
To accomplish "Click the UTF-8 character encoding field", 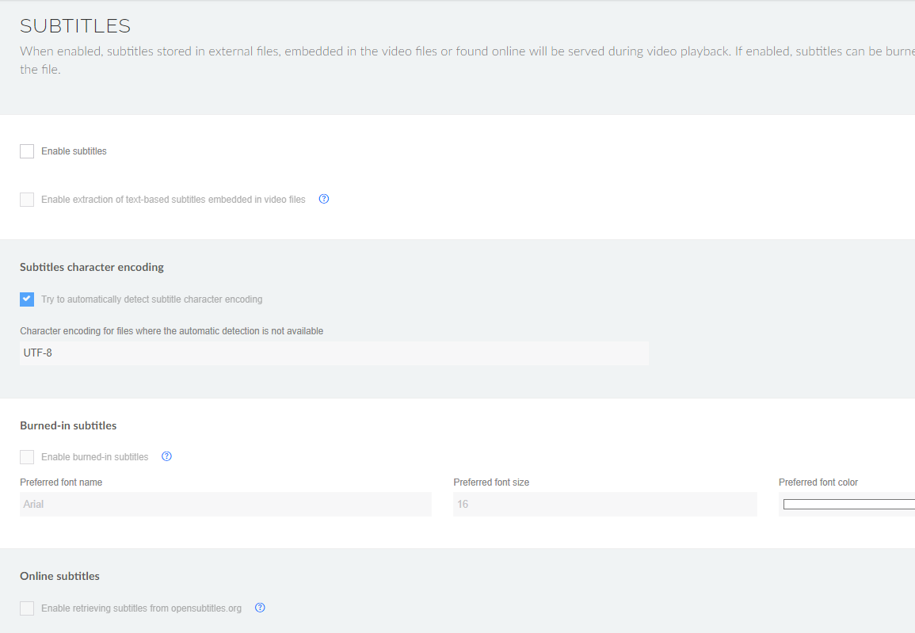I will pyautogui.click(x=334, y=353).
